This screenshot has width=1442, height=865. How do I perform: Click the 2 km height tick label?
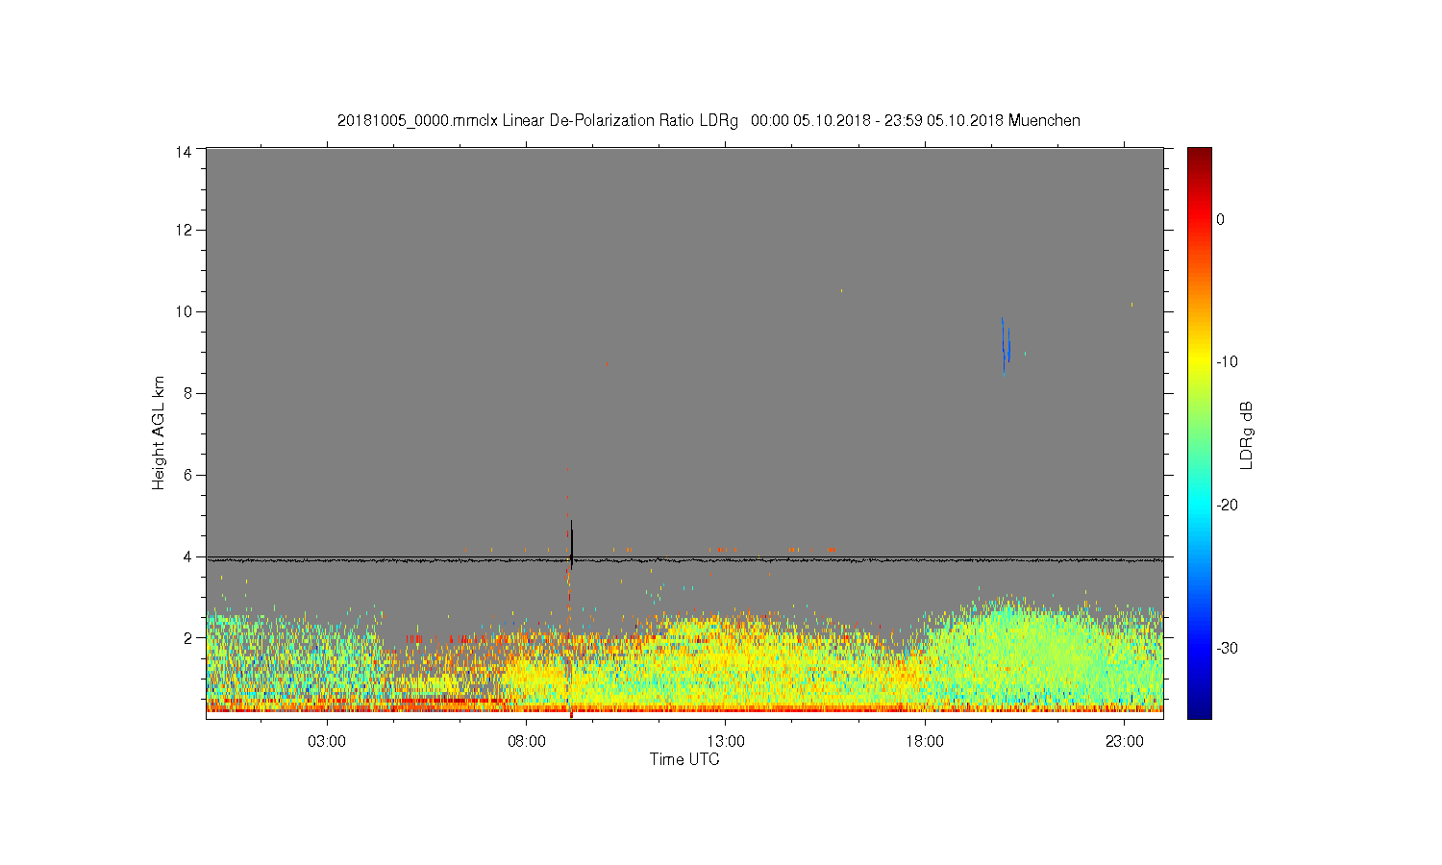(188, 637)
